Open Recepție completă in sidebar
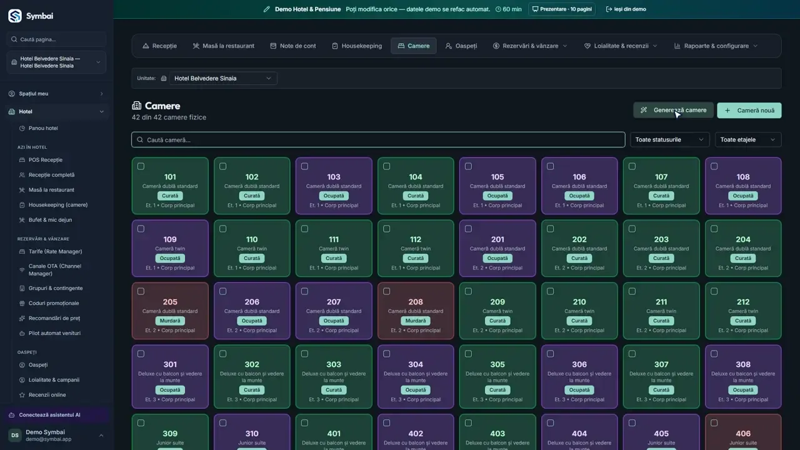800x450 pixels. click(x=51, y=175)
